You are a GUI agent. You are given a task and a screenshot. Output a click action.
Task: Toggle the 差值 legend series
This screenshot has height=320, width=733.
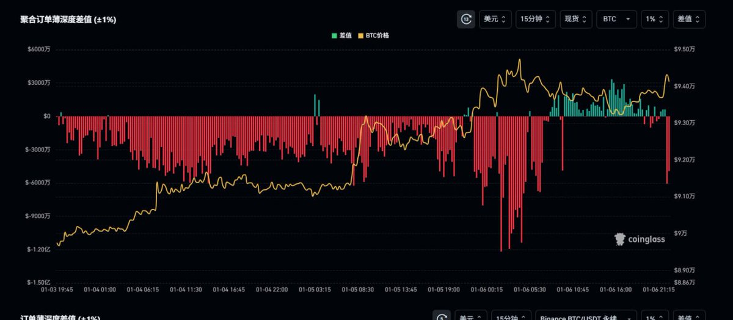[341, 35]
